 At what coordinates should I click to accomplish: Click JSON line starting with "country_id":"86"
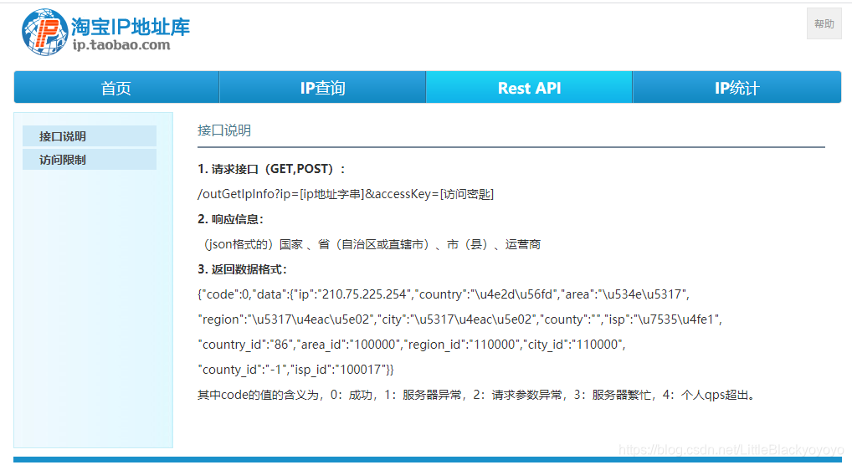point(412,345)
